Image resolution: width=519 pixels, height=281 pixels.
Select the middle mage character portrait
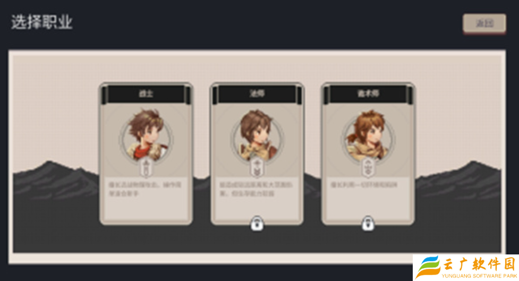coord(257,135)
